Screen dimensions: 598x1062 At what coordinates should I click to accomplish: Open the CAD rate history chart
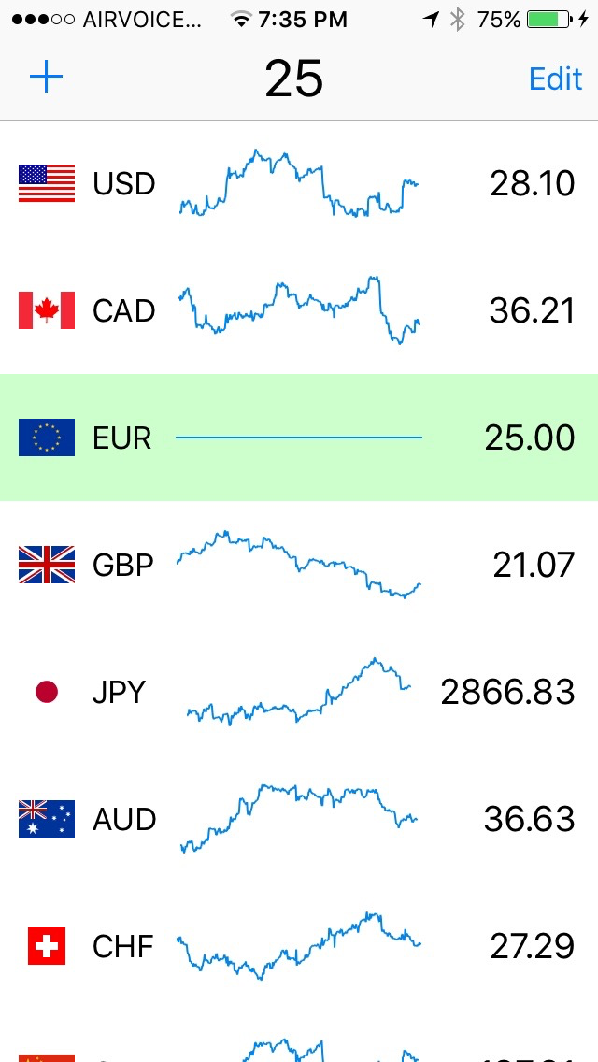(299, 310)
